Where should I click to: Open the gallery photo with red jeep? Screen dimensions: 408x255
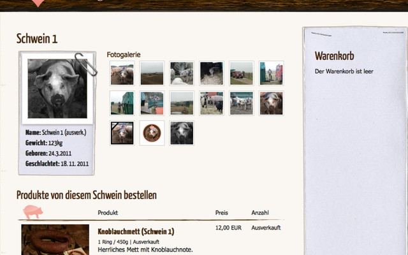tap(242, 73)
